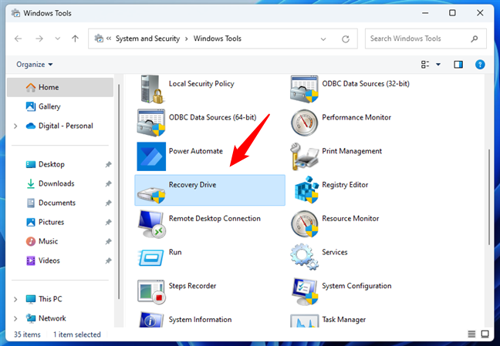
Task: Click the main file list scrollbar
Action: (489, 197)
